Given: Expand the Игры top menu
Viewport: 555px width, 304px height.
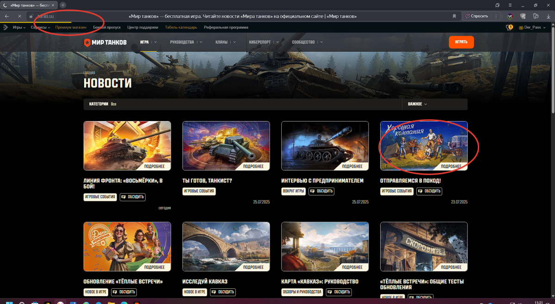Looking at the screenshot, I should click(x=19, y=27).
